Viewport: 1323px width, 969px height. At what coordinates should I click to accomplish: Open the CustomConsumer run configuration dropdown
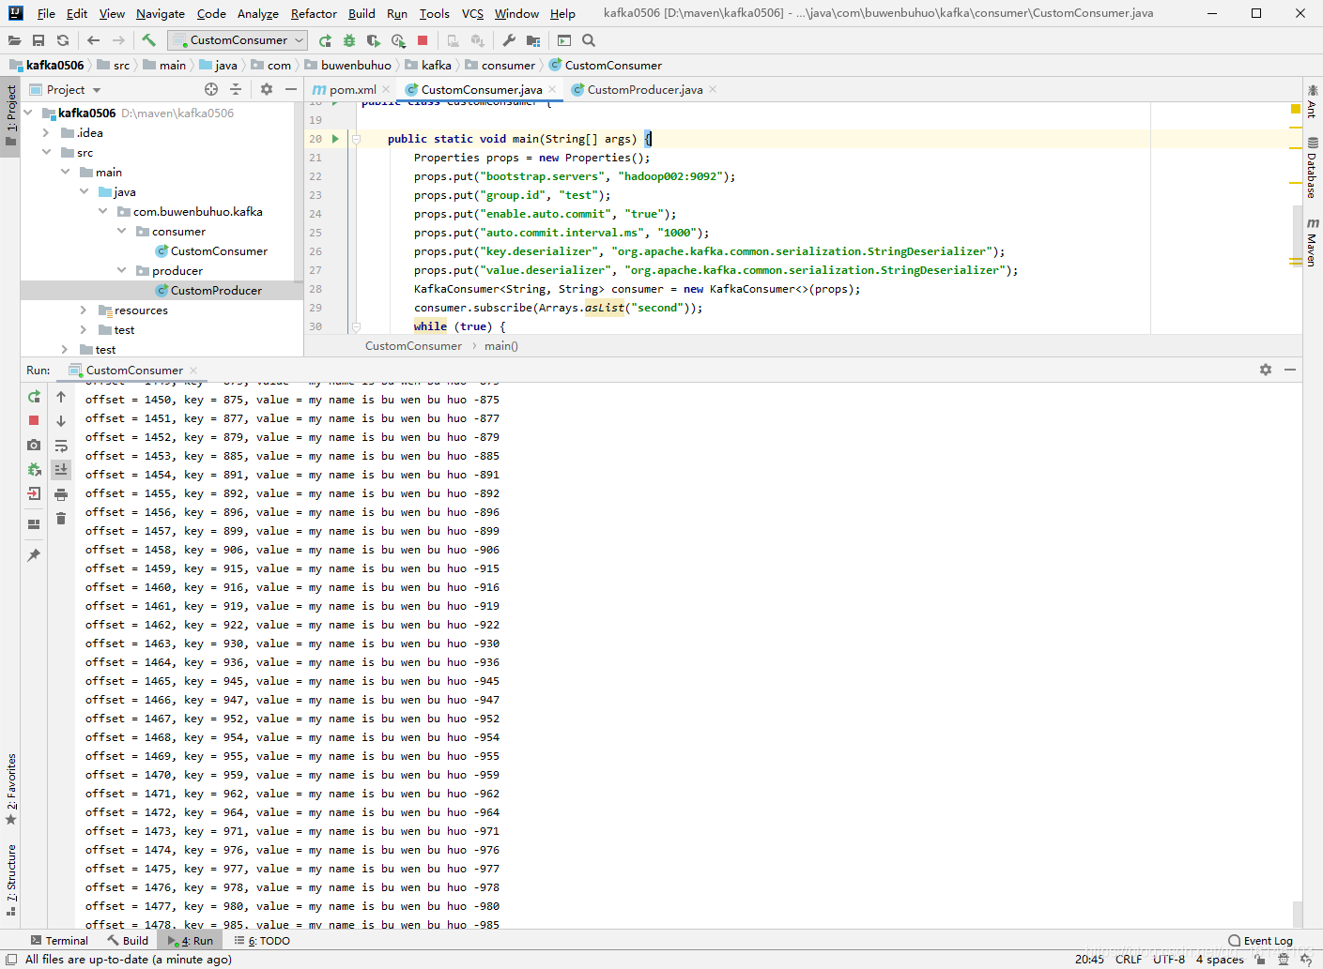click(238, 40)
